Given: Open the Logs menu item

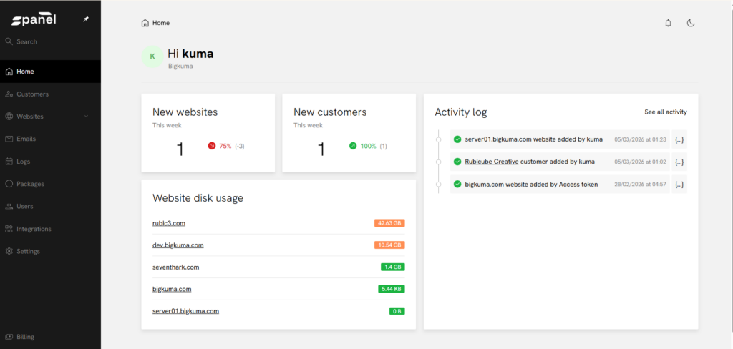Looking at the screenshot, I should click(24, 162).
